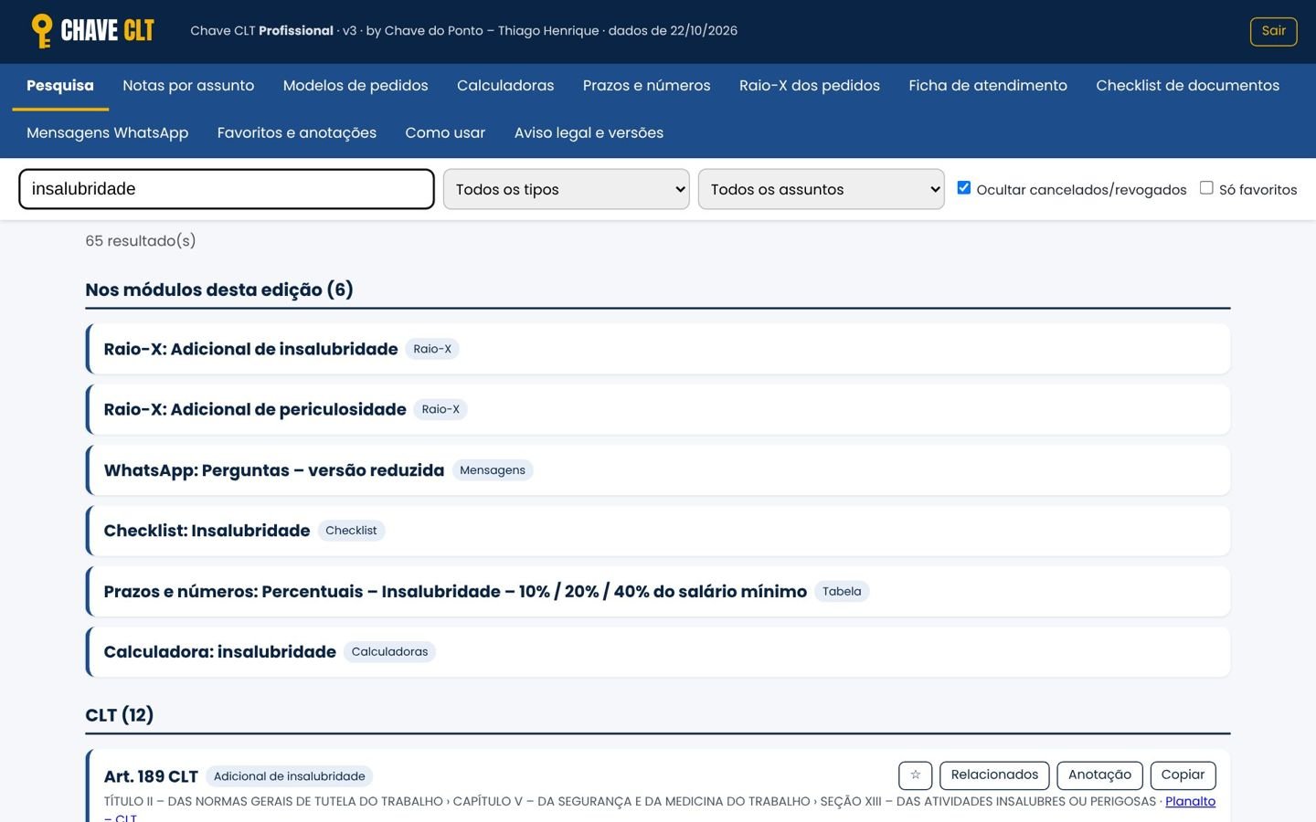This screenshot has height=822, width=1316.
Task: Copy Art. 189 CLT with Copiar
Action: pos(1183,775)
